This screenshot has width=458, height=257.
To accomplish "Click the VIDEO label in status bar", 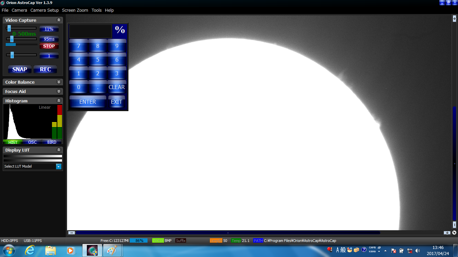I will pos(158,241).
